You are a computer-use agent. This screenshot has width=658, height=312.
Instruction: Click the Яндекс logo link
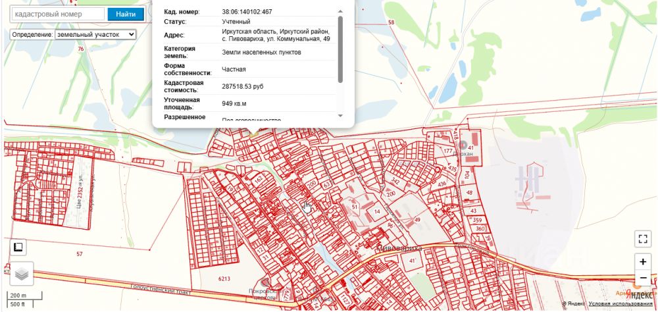640,294
